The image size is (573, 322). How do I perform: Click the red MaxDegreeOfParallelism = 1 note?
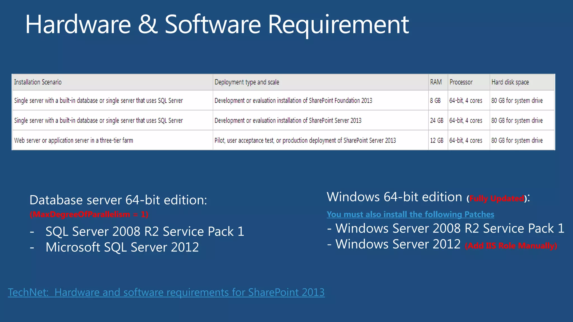[89, 214]
